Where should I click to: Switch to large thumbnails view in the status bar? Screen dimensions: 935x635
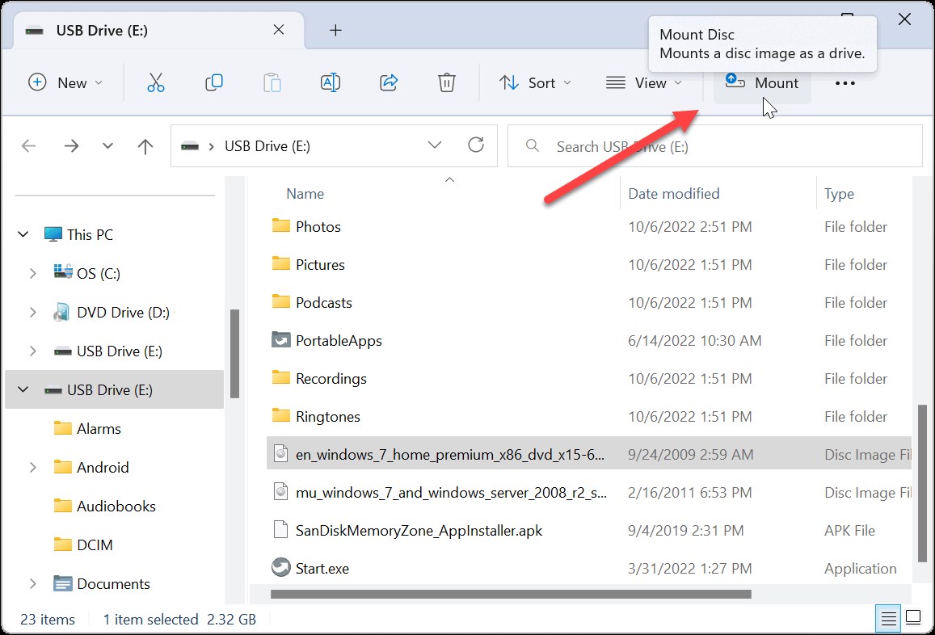(914, 617)
